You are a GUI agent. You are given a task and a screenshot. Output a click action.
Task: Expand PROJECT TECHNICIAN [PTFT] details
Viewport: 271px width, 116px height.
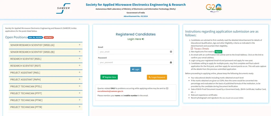pos(45,93)
